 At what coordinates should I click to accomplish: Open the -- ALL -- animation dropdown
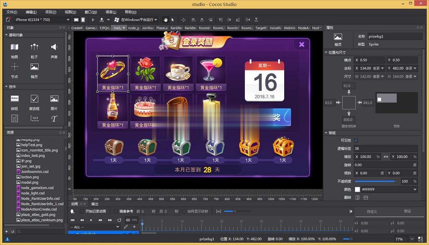point(95,227)
